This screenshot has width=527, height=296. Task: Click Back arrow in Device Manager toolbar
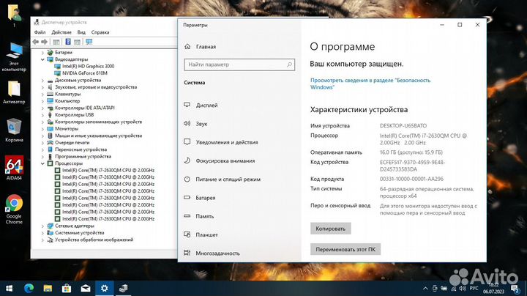click(x=36, y=42)
